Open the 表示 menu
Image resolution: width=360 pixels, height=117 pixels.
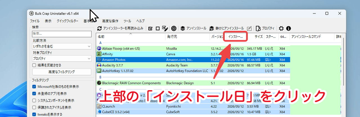(x=48, y=21)
